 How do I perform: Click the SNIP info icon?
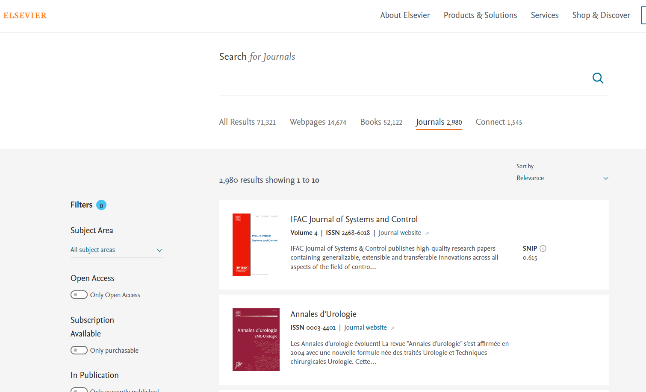(x=543, y=249)
